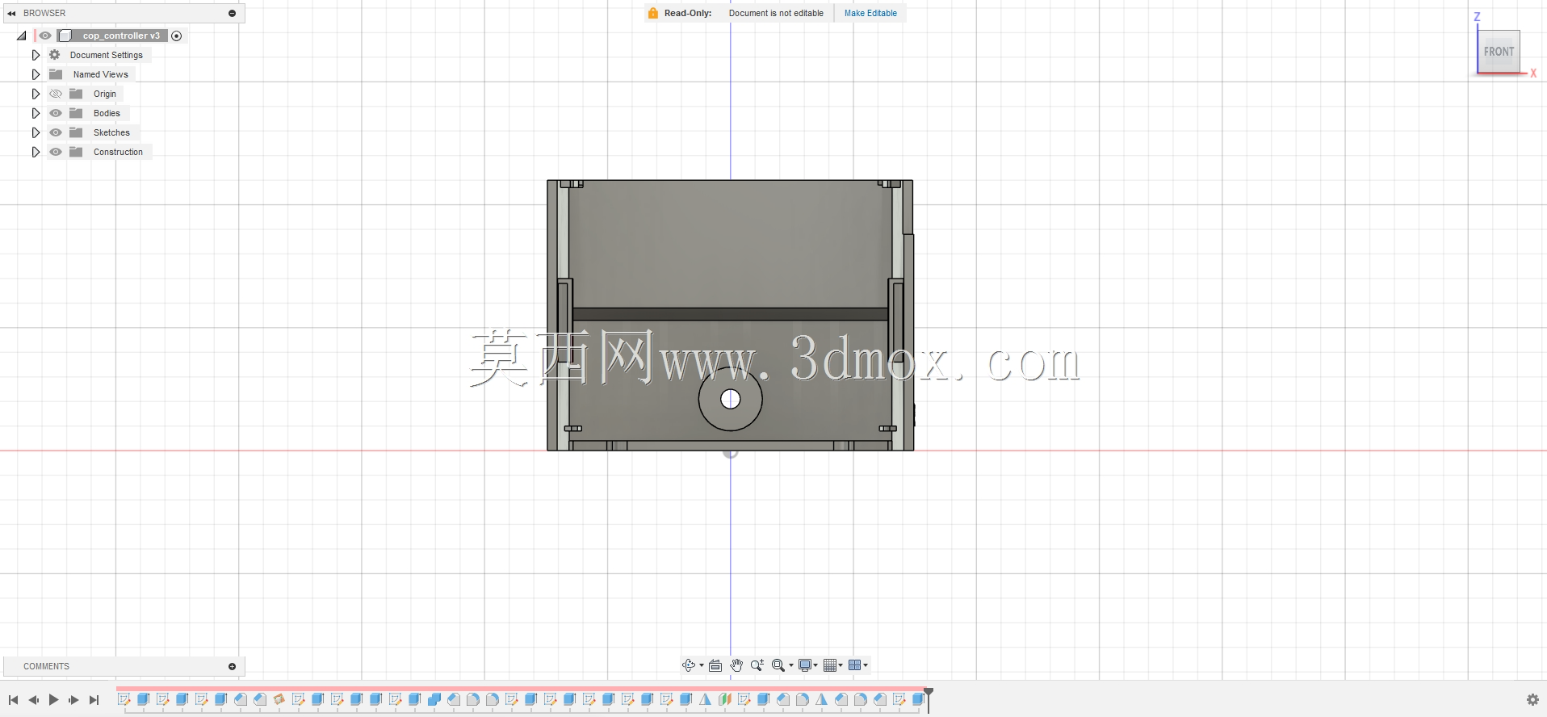
Task: Click the Origin label in browser
Action: (105, 94)
